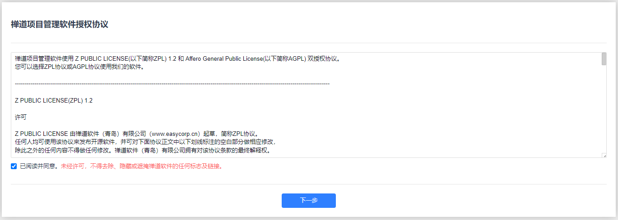Click the line starting 除此之外的任何内容
Screen dimensions: 618x220
coord(143,150)
